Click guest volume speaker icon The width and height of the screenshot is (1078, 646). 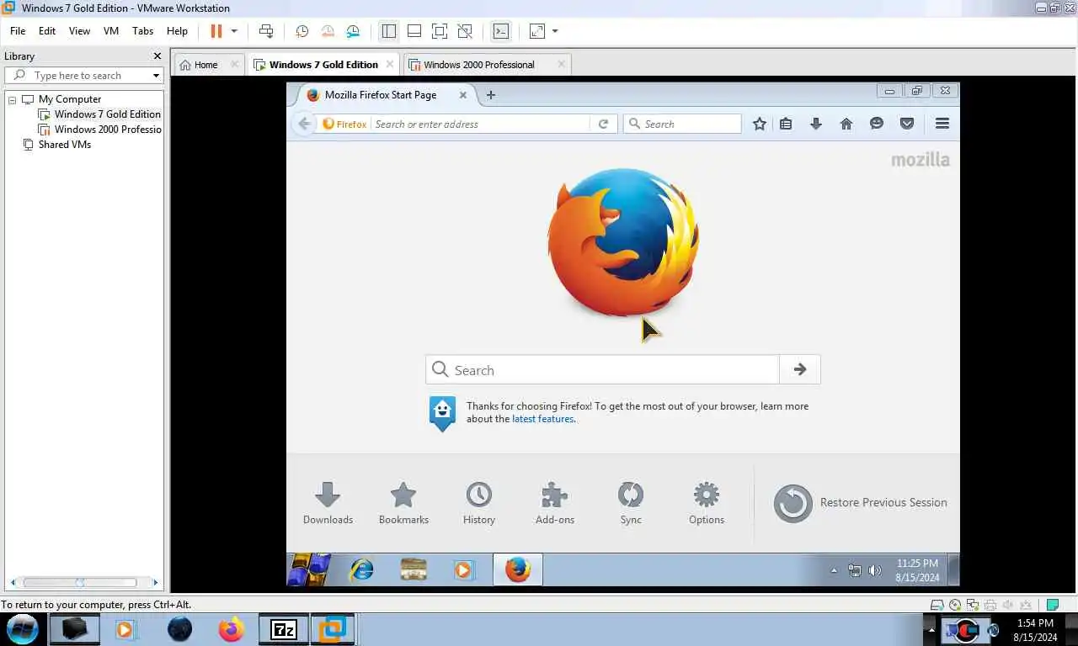pyautogui.click(x=875, y=570)
